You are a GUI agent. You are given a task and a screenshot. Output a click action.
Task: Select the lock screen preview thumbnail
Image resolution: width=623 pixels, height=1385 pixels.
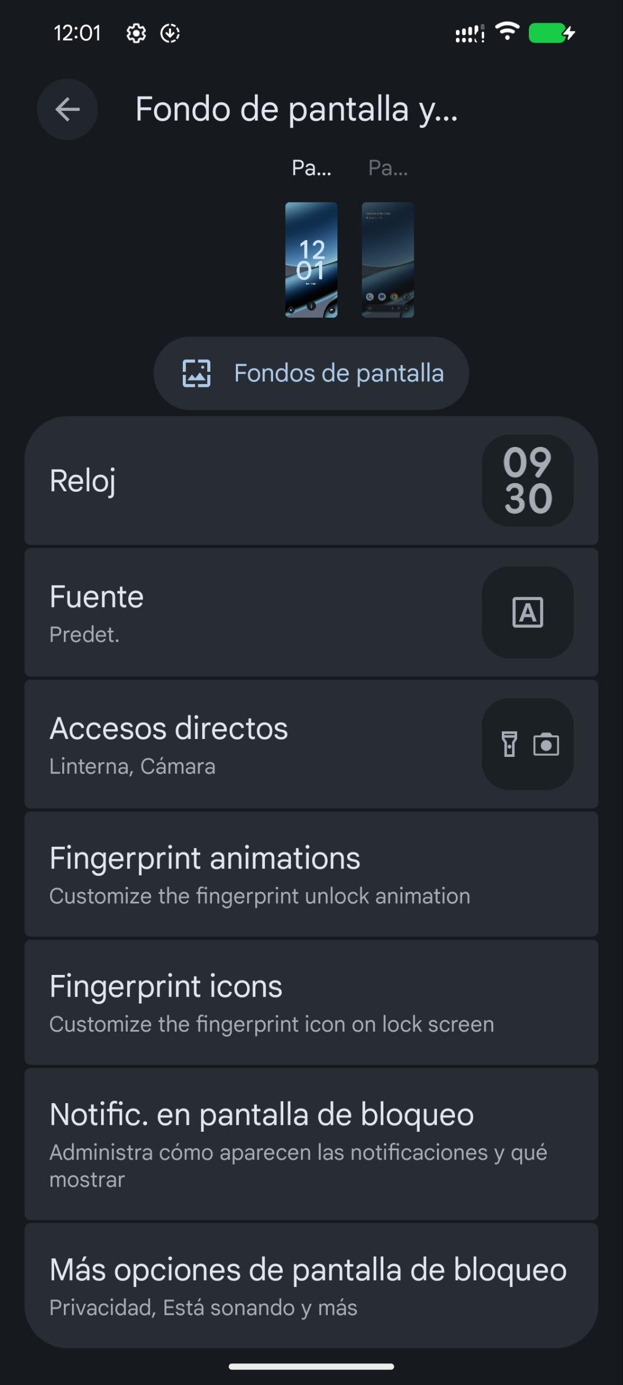(x=311, y=260)
